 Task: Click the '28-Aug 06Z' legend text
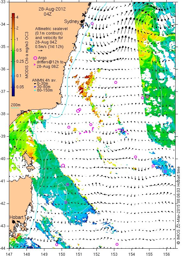tap(47, 66)
